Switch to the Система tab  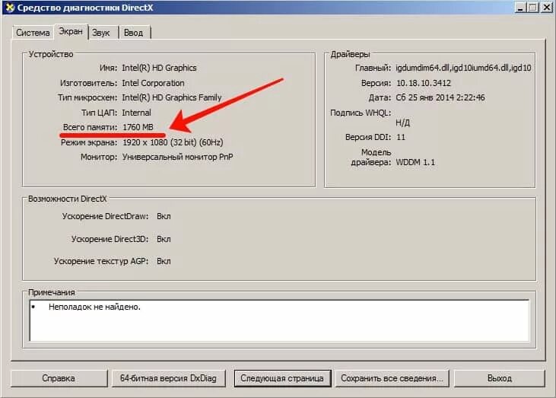33,33
